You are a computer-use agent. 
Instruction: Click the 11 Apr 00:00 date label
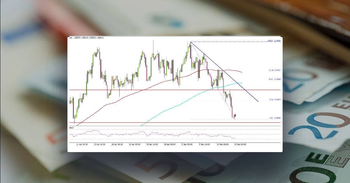pos(82,144)
